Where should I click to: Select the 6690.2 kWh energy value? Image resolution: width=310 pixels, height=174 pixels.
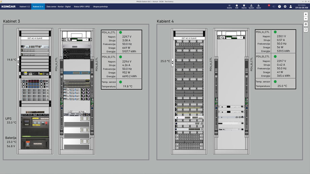coord(129,76)
